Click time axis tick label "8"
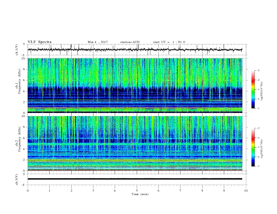Viewport: 277px width, 214px height. click(202, 191)
